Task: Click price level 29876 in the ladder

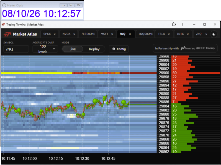Action: [164, 123]
